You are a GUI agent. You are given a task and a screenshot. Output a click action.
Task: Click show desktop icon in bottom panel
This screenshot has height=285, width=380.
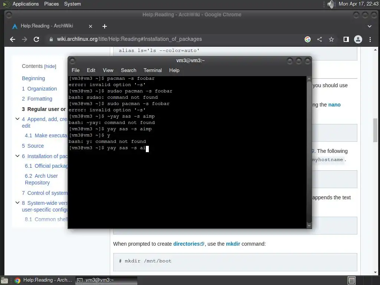click(4, 281)
